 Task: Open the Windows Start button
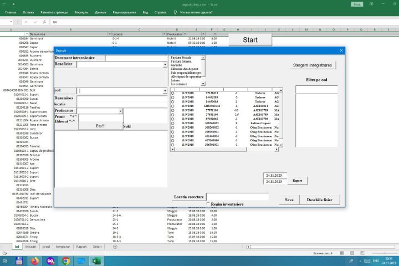click(4, 261)
